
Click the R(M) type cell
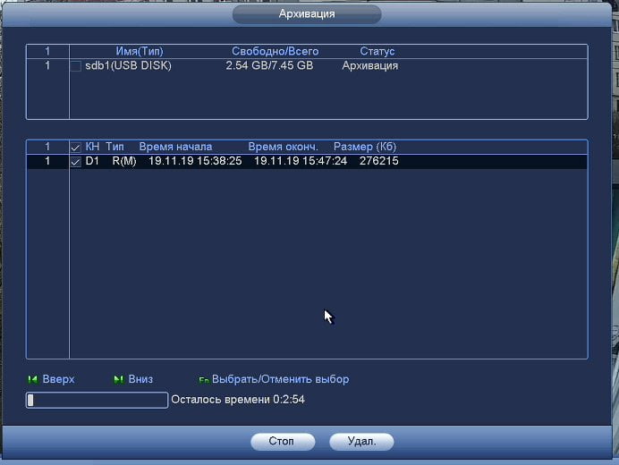click(x=124, y=161)
